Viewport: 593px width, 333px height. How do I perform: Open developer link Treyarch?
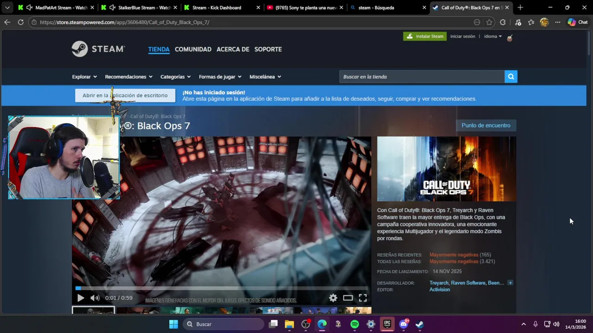[x=439, y=283]
